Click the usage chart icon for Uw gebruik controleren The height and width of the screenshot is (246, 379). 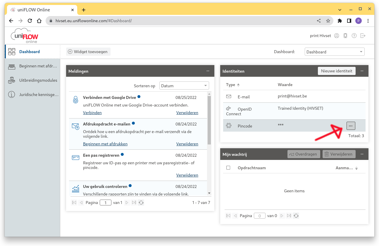[75, 189]
